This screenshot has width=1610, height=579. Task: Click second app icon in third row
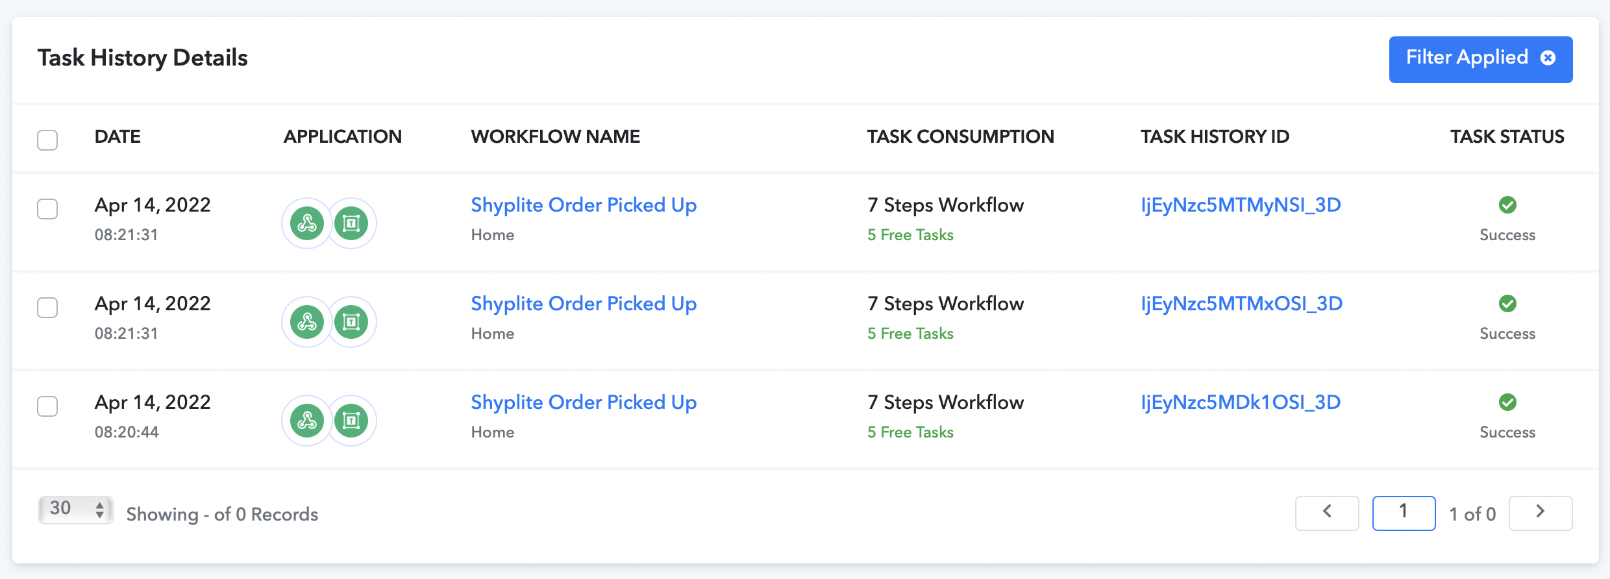coord(351,421)
